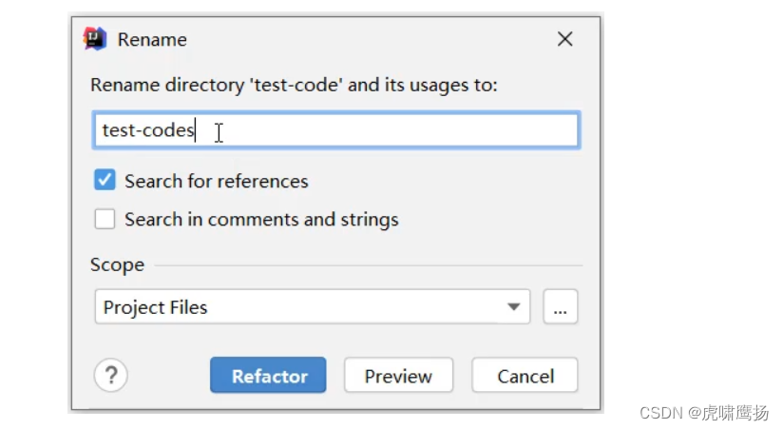Click on the 'test-codes' text in the field

[x=147, y=130]
